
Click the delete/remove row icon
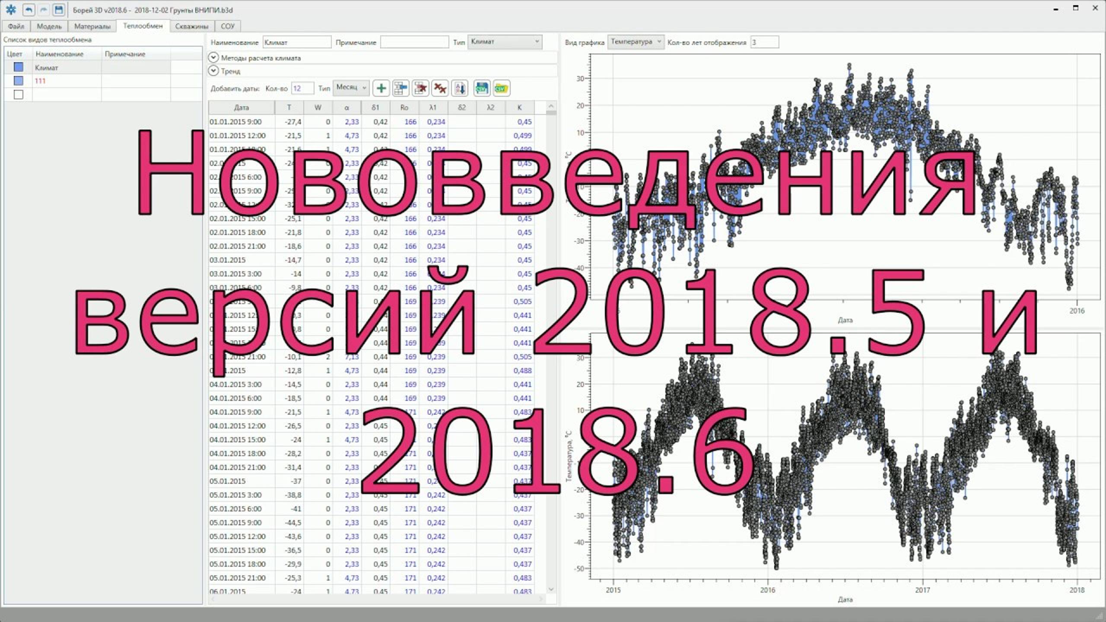(420, 88)
